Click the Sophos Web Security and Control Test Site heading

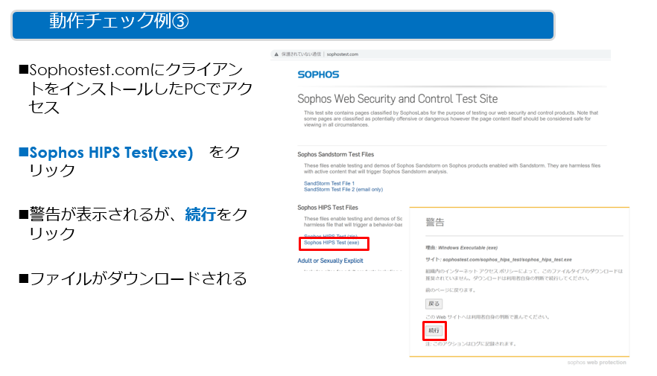(397, 99)
